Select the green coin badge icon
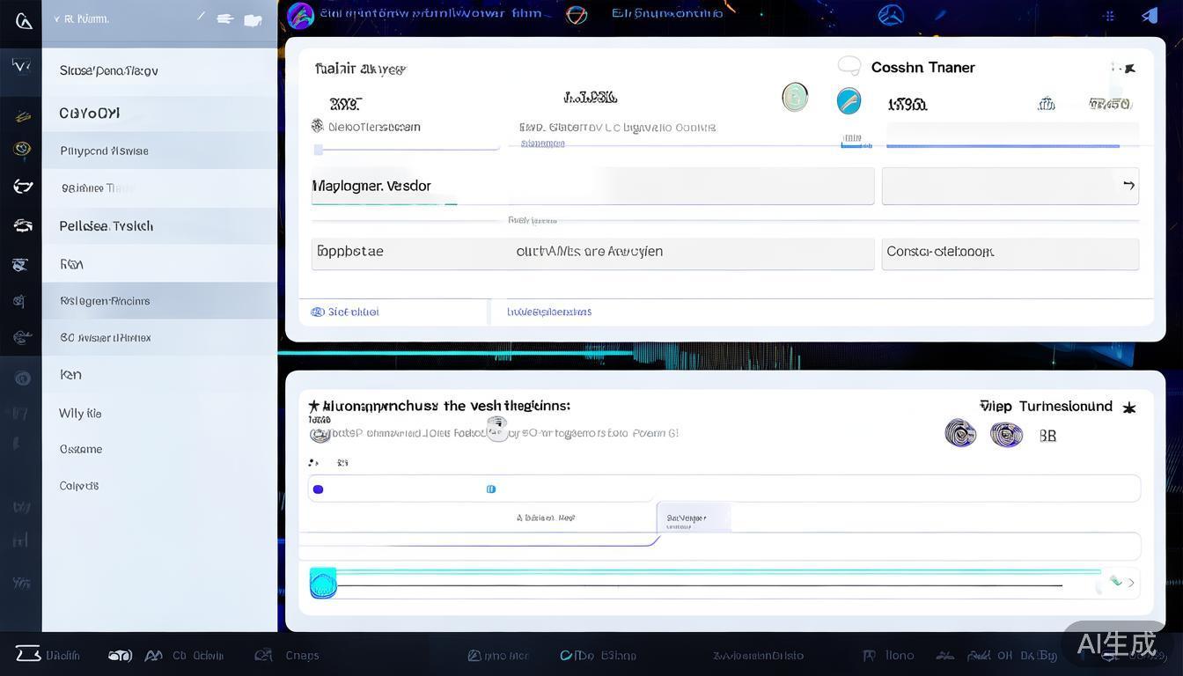The height and width of the screenshot is (676, 1183). pos(795,98)
